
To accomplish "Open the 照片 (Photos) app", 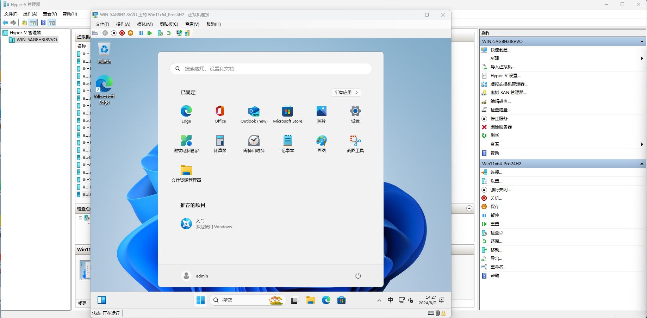I will tap(322, 114).
